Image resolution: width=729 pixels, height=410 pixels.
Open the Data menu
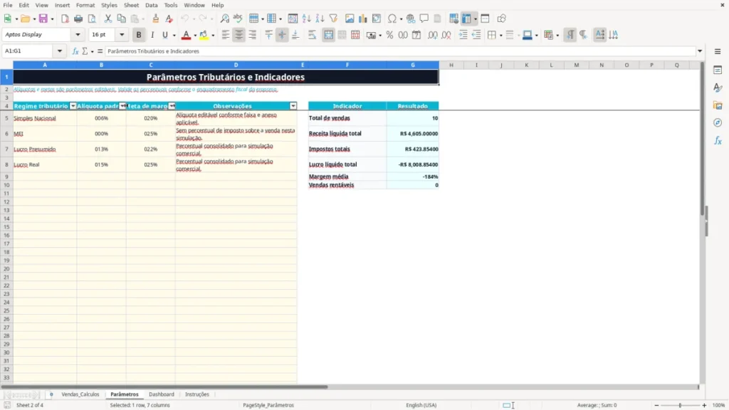click(151, 5)
